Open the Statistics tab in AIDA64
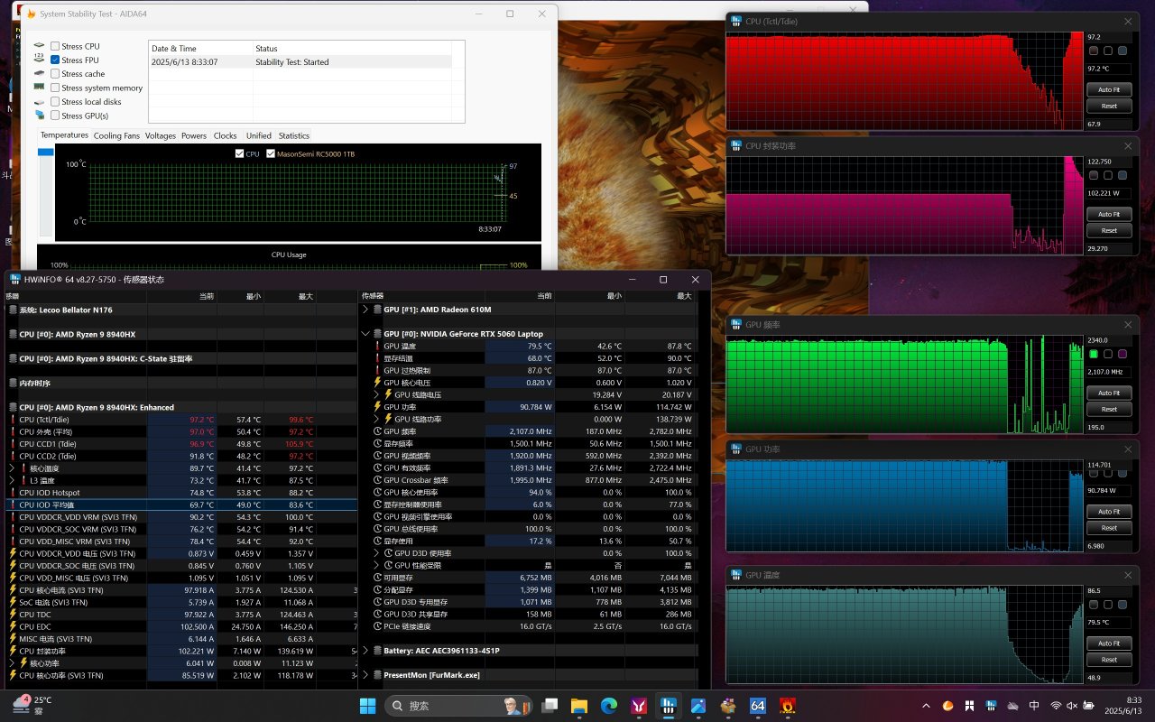The image size is (1155, 722). (x=293, y=136)
